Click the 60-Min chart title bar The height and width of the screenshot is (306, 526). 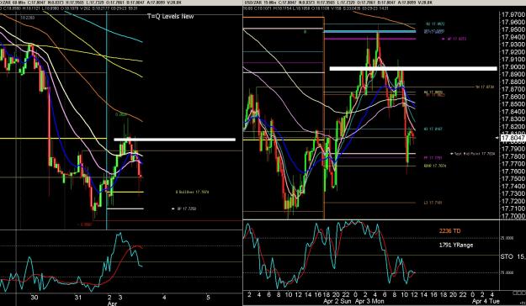pyautogui.click(x=120, y=3)
